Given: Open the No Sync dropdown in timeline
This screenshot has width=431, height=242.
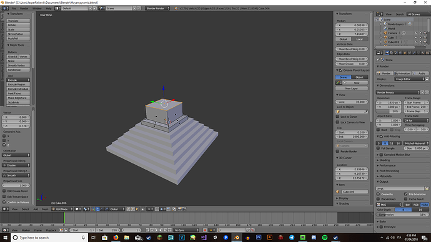Looking at the screenshot, I should coord(186,230).
